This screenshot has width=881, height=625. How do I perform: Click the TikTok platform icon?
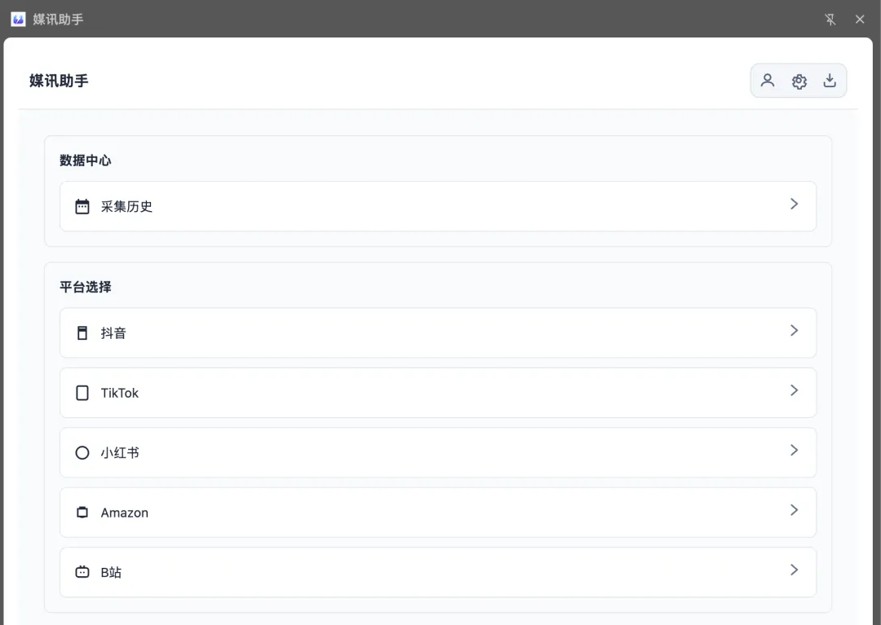[x=82, y=393]
